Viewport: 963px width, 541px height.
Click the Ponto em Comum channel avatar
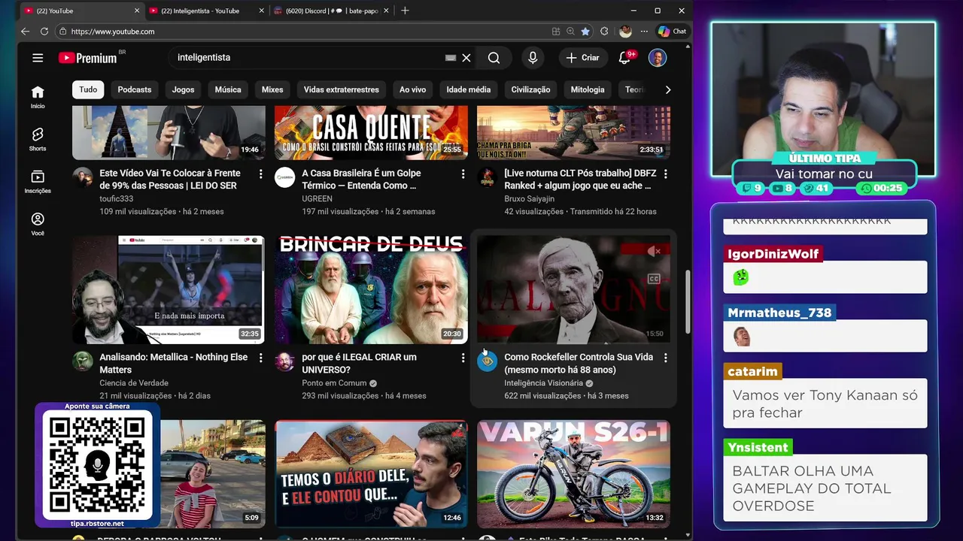285,361
